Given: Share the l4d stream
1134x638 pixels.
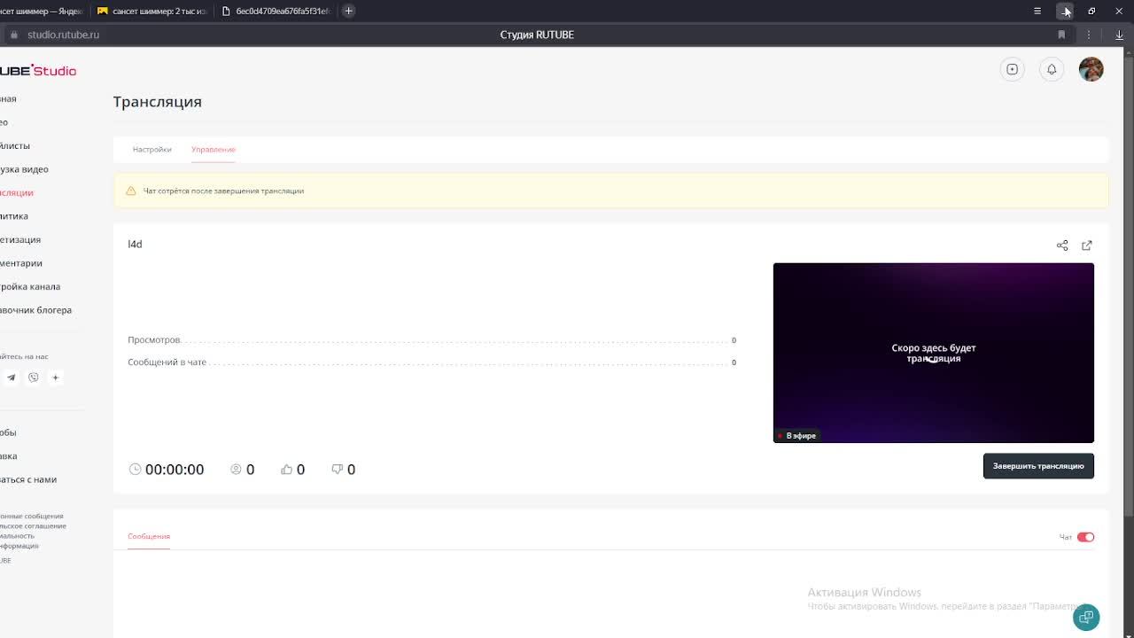Looking at the screenshot, I should click(x=1062, y=245).
